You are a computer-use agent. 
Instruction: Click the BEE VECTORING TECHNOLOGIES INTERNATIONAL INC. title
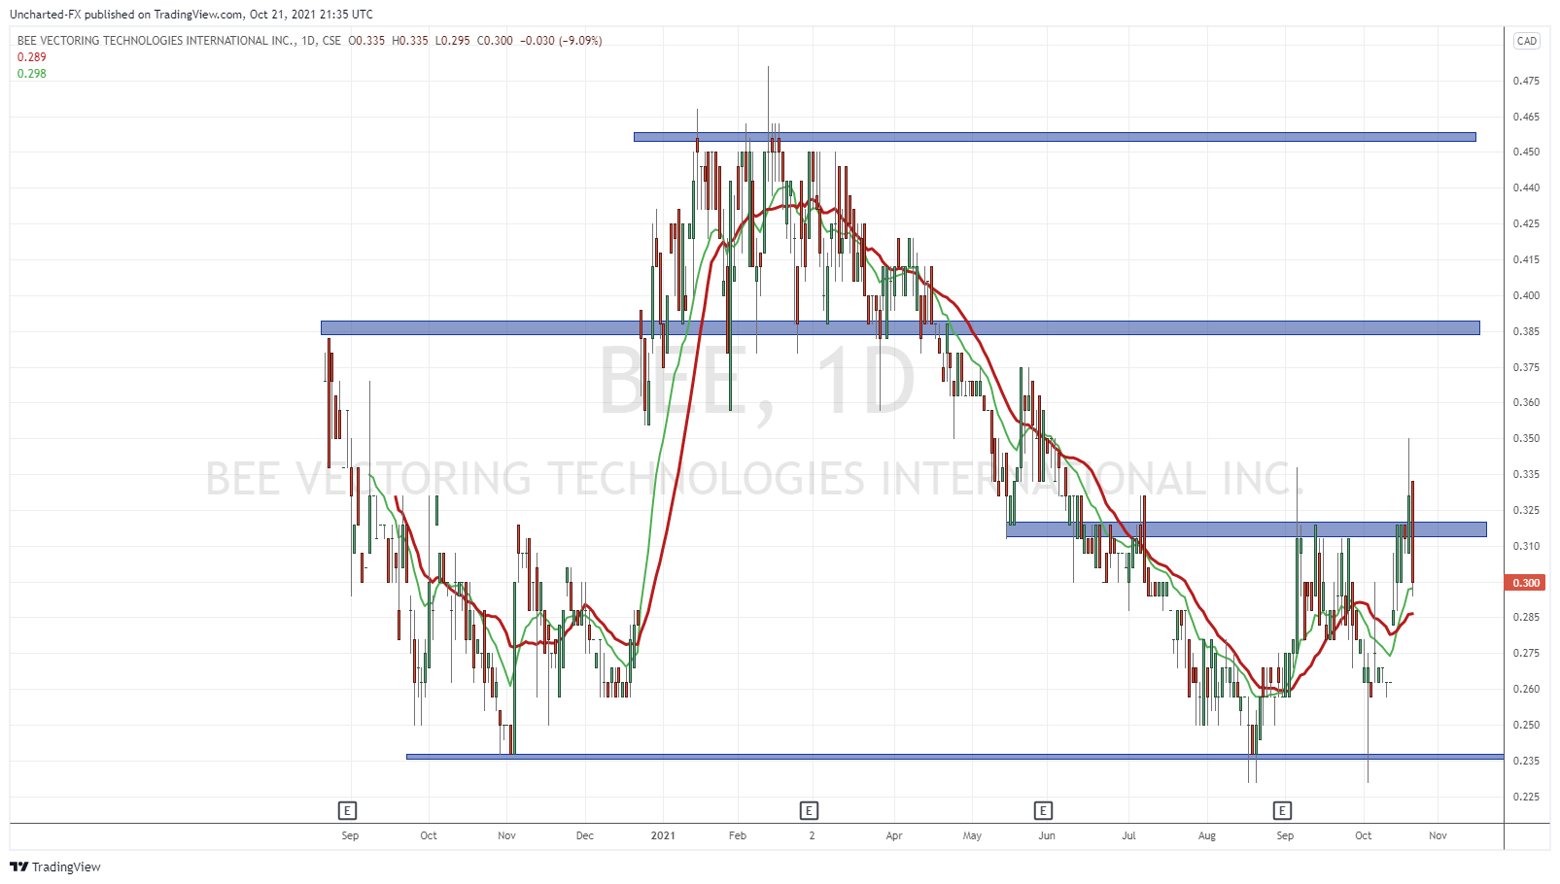[156, 41]
